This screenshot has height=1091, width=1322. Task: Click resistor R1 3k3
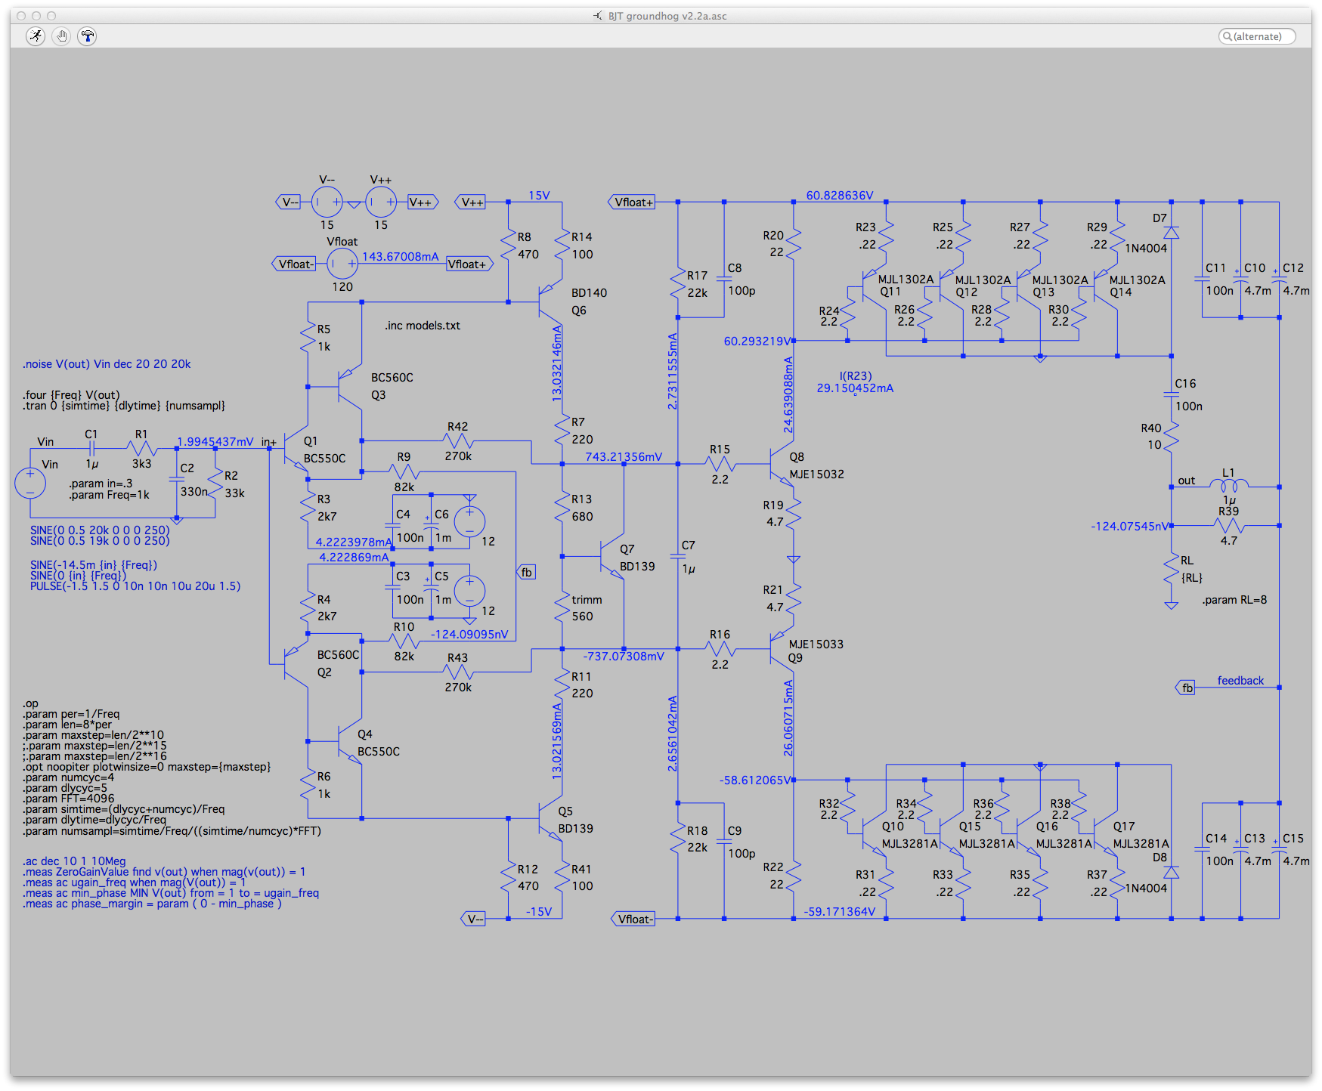click(142, 449)
